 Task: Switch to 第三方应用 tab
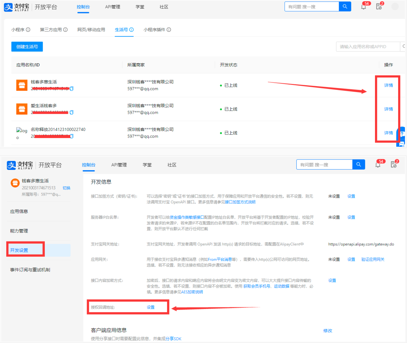[51, 30]
